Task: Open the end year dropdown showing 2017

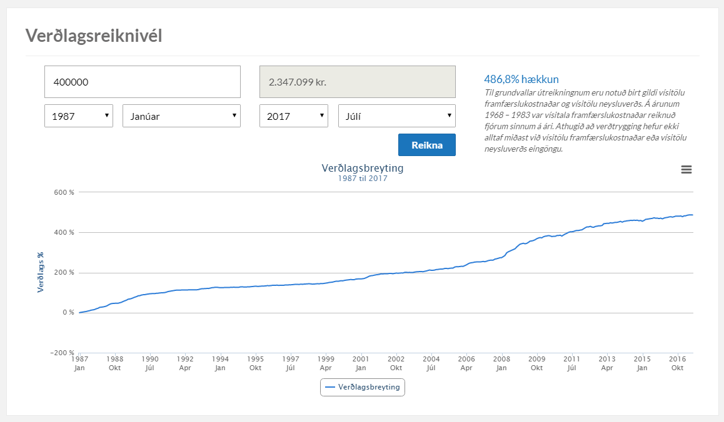Action: [x=293, y=115]
